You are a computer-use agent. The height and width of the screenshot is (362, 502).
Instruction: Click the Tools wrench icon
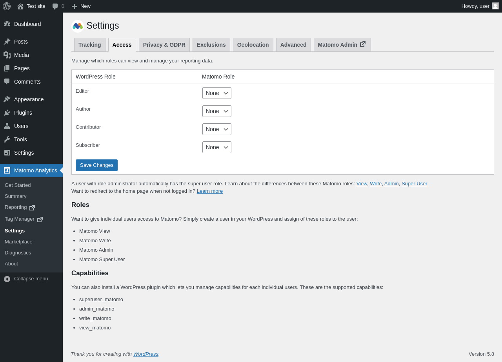click(x=7, y=139)
